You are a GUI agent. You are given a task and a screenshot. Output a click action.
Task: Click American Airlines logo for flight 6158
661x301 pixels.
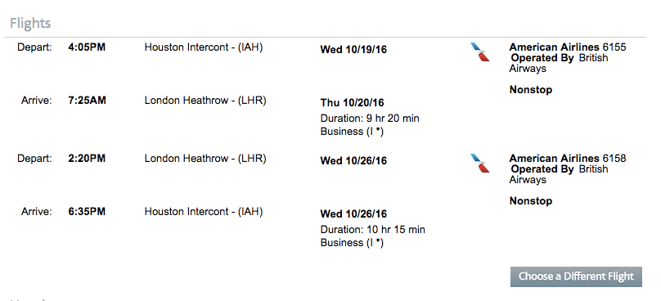click(x=480, y=164)
